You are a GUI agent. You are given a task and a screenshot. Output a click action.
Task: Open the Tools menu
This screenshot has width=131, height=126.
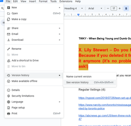click(x=53, y=1)
